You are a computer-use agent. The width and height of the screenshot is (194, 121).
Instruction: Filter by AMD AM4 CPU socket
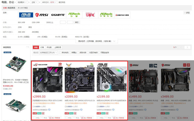pos(22,32)
